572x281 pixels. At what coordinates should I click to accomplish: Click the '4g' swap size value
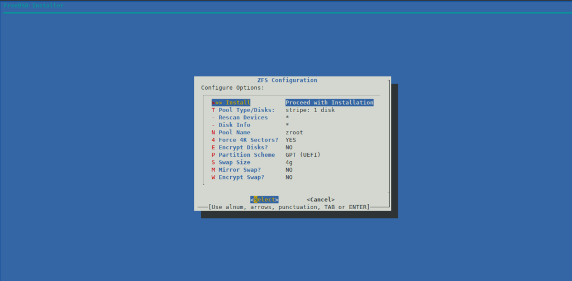289,162
